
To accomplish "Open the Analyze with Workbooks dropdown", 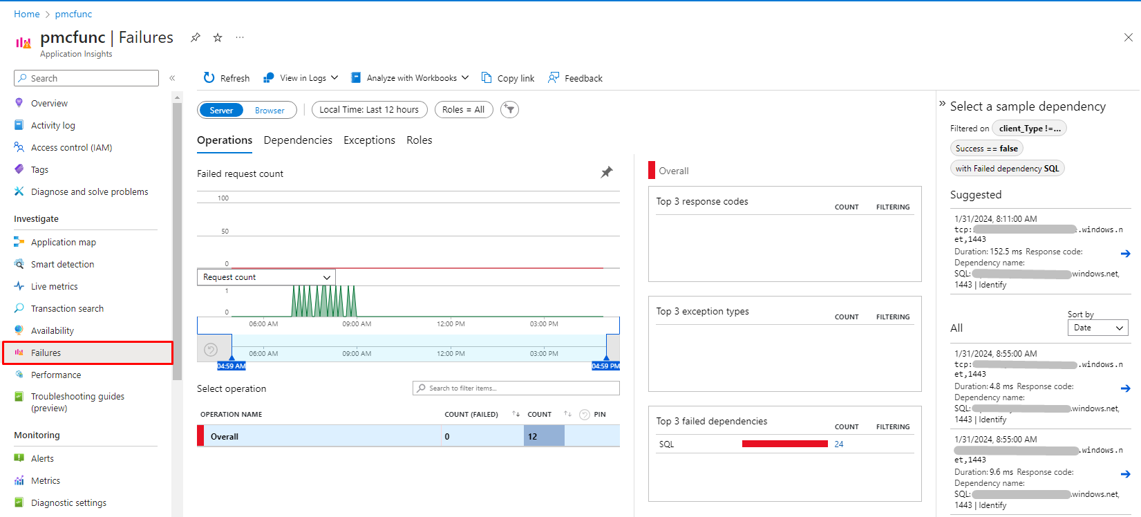I will (x=410, y=77).
